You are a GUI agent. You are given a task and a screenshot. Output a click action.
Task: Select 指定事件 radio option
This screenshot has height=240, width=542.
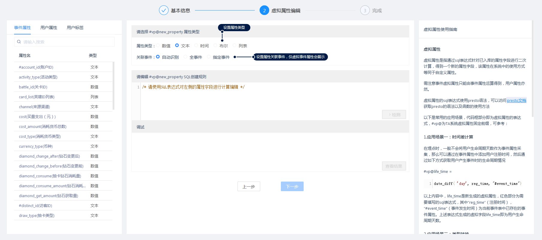click(209, 57)
